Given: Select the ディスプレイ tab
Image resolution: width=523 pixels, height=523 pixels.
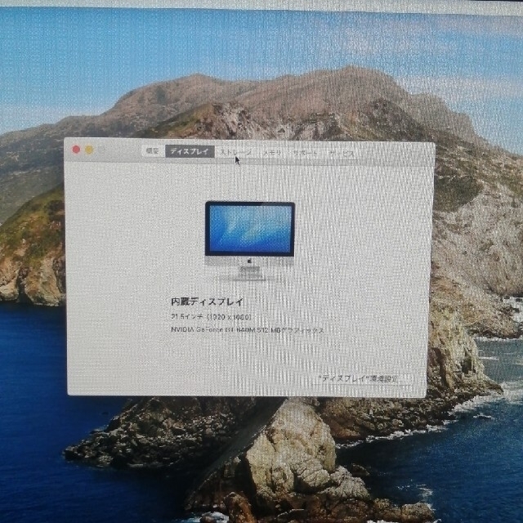Looking at the screenshot, I should tap(190, 151).
